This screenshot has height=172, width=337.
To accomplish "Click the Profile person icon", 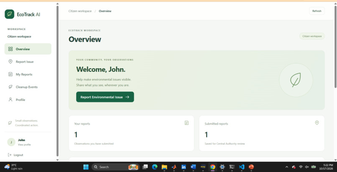I will (x=10, y=99).
